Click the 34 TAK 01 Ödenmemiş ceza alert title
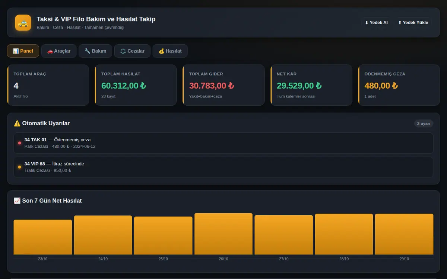 tap(57, 140)
